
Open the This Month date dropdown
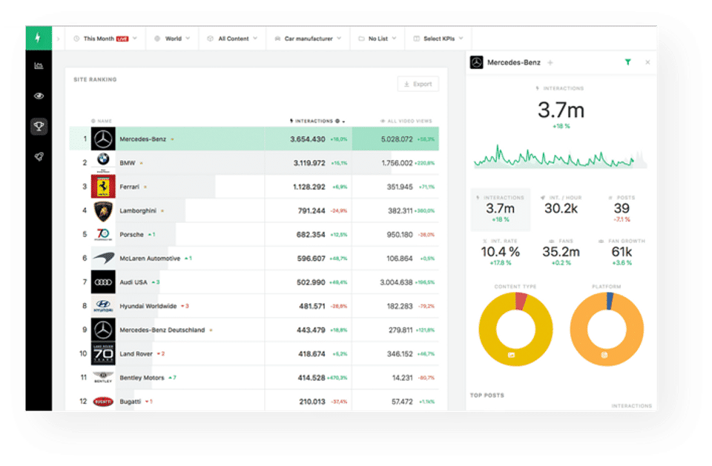pos(105,39)
